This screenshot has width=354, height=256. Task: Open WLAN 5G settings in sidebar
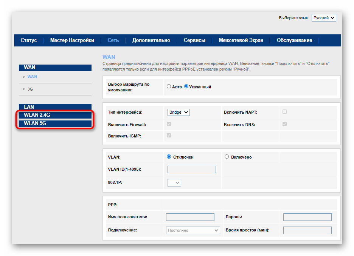(x=55, y=123)
